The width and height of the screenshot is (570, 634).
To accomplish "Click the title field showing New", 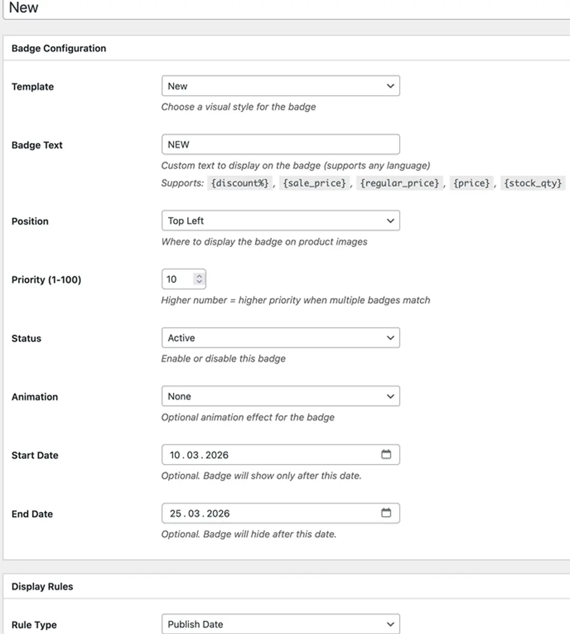I will 142,7.
